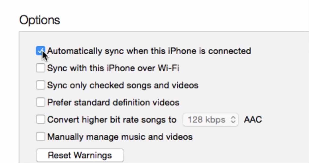Turn on Manually manage music and videos checkbox
The height and width of the screenshot is (163, 309).
[40, 137]
